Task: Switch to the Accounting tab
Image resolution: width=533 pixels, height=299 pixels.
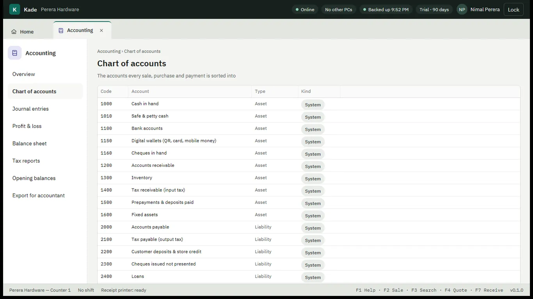Action: point(82,30)
